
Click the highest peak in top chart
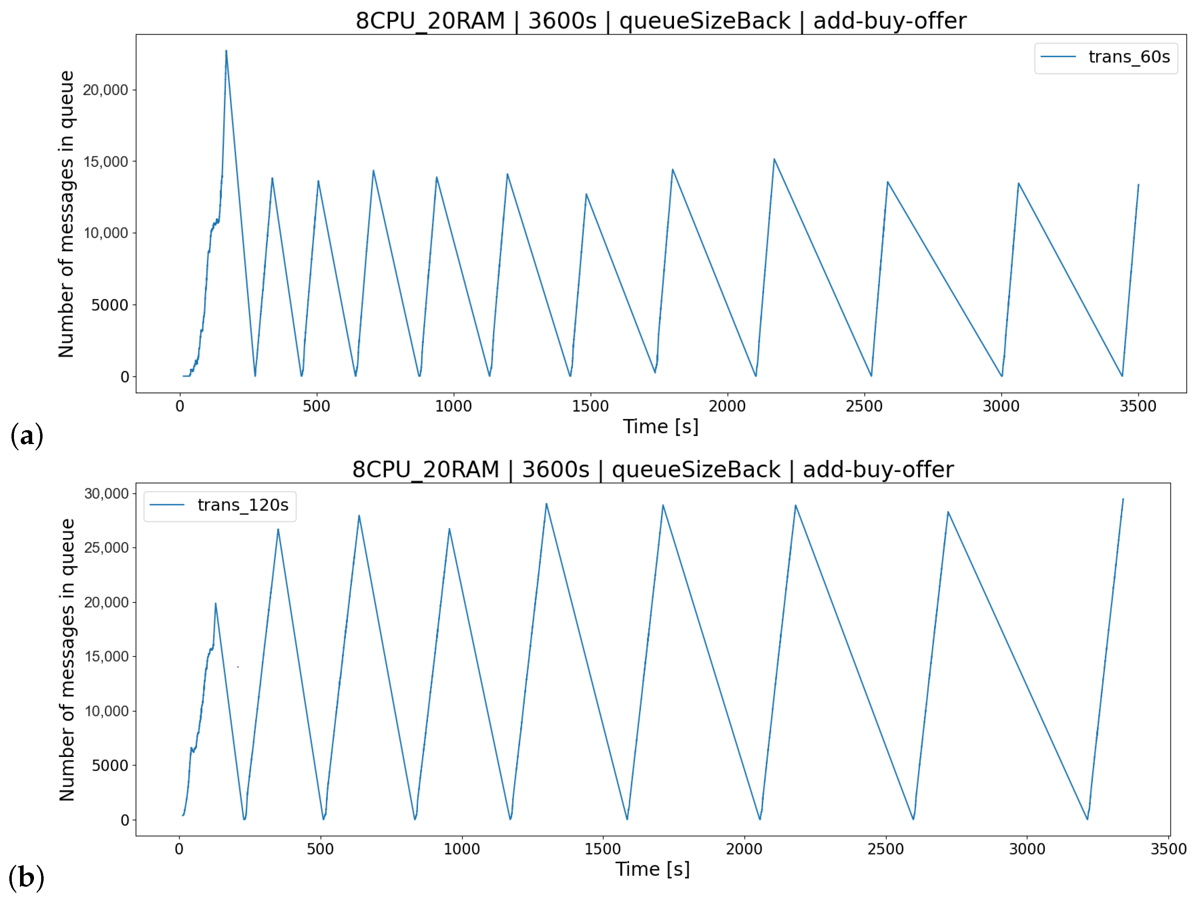pyautogui.click(x=226, y=51)
